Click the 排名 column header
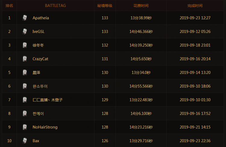Viewport: 226px width, 147px height. pyautogui.click(x=9, y=6)
